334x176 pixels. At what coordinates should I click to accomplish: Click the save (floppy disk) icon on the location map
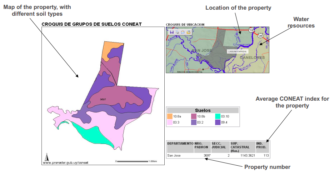172,32
